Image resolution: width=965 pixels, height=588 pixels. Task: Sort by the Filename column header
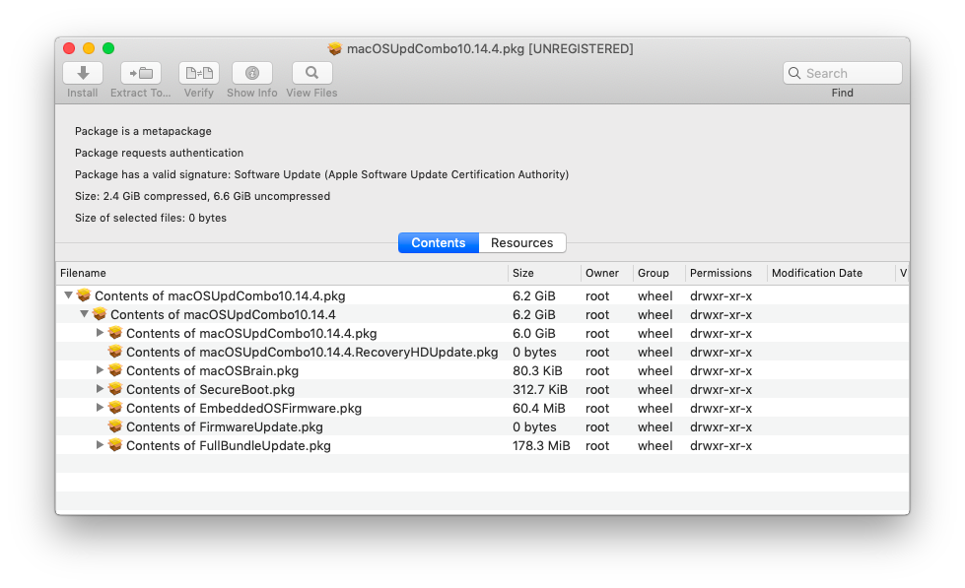[x=282, y=273]
